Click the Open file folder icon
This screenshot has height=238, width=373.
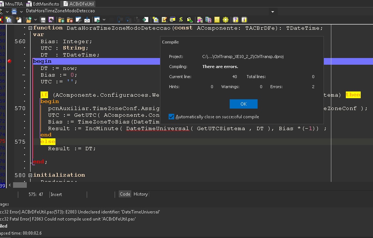[29, 20]
